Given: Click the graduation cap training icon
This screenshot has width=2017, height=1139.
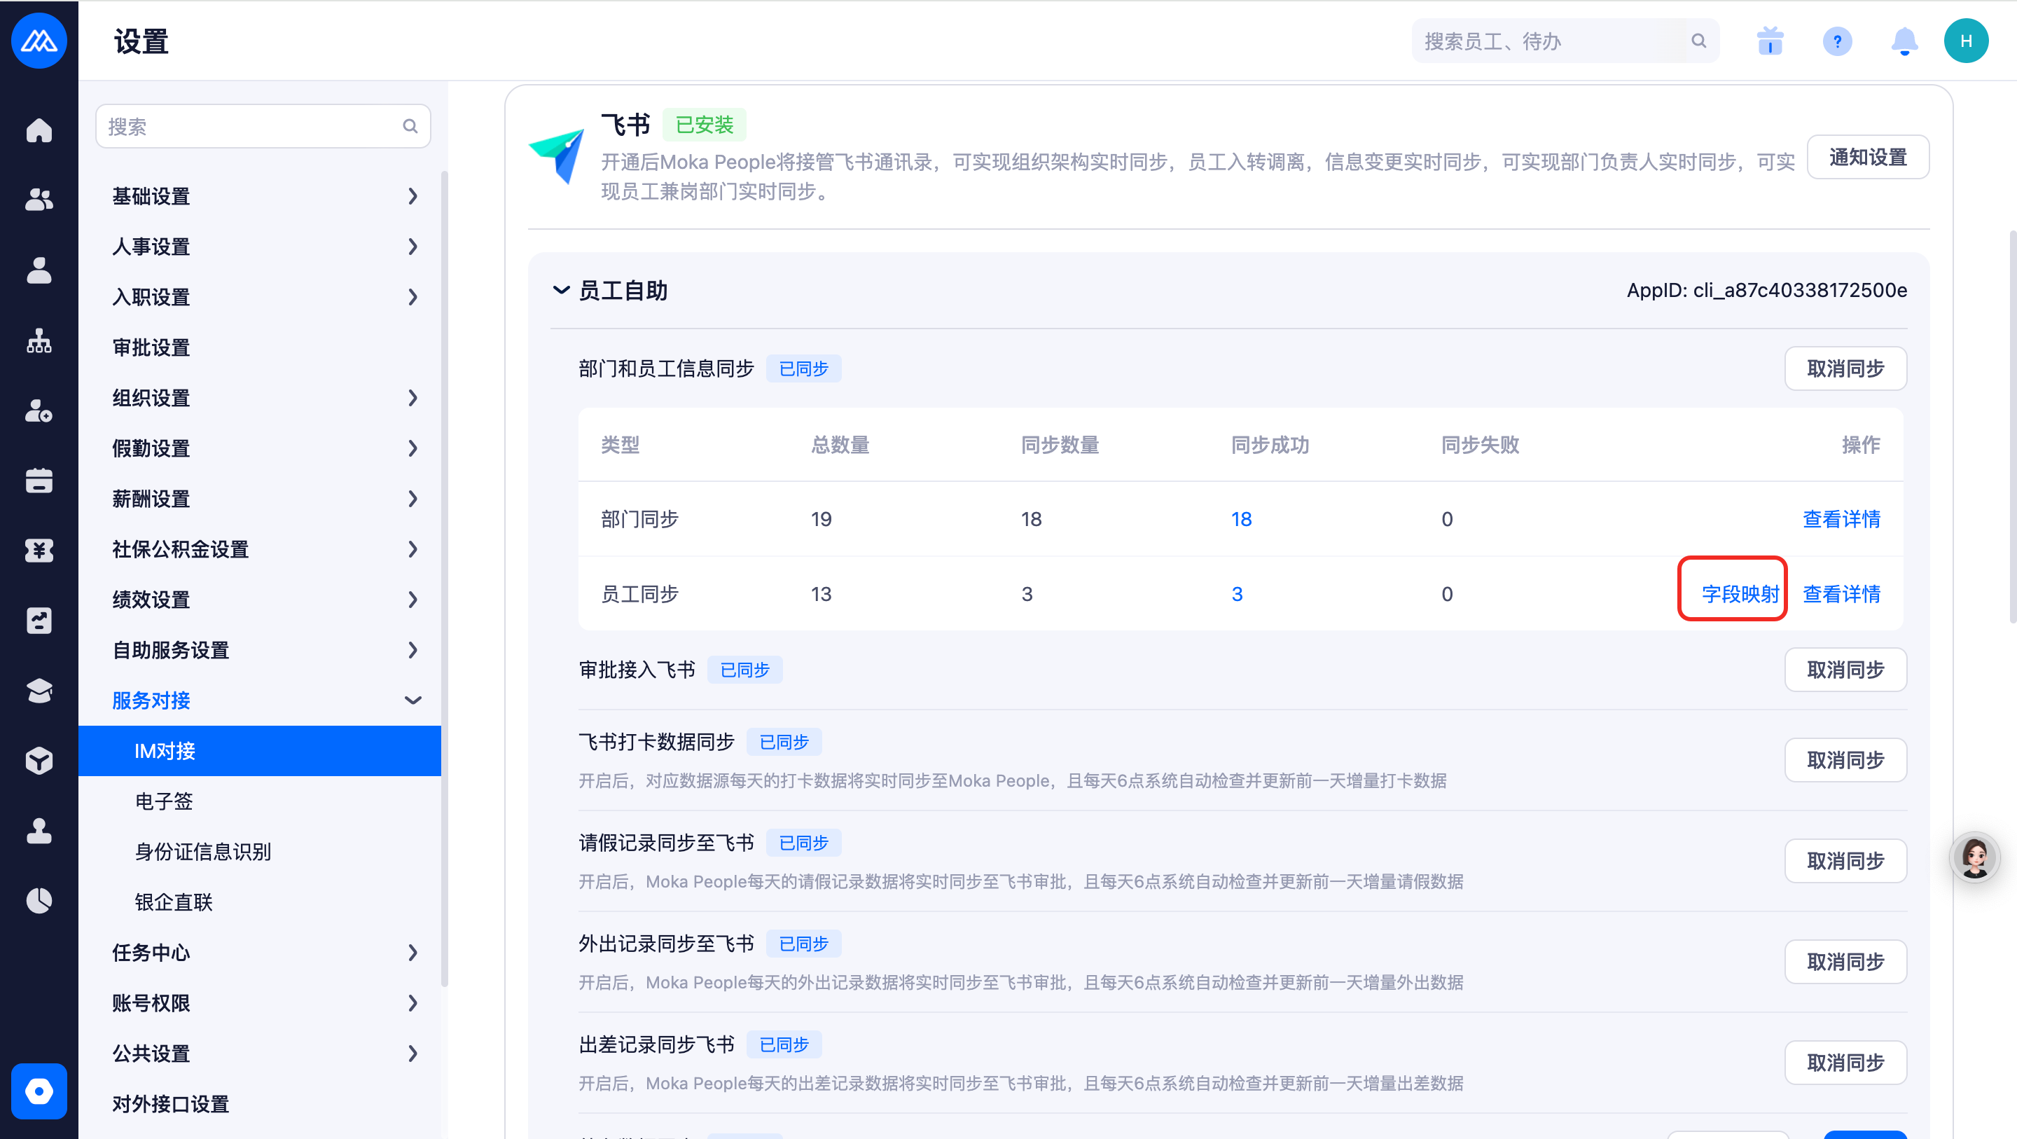Looking at the screenshot, I should [39, 690].
